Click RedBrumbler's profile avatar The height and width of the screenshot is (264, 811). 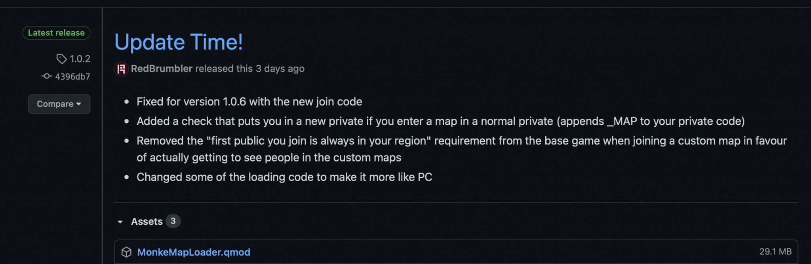point(121,68)
